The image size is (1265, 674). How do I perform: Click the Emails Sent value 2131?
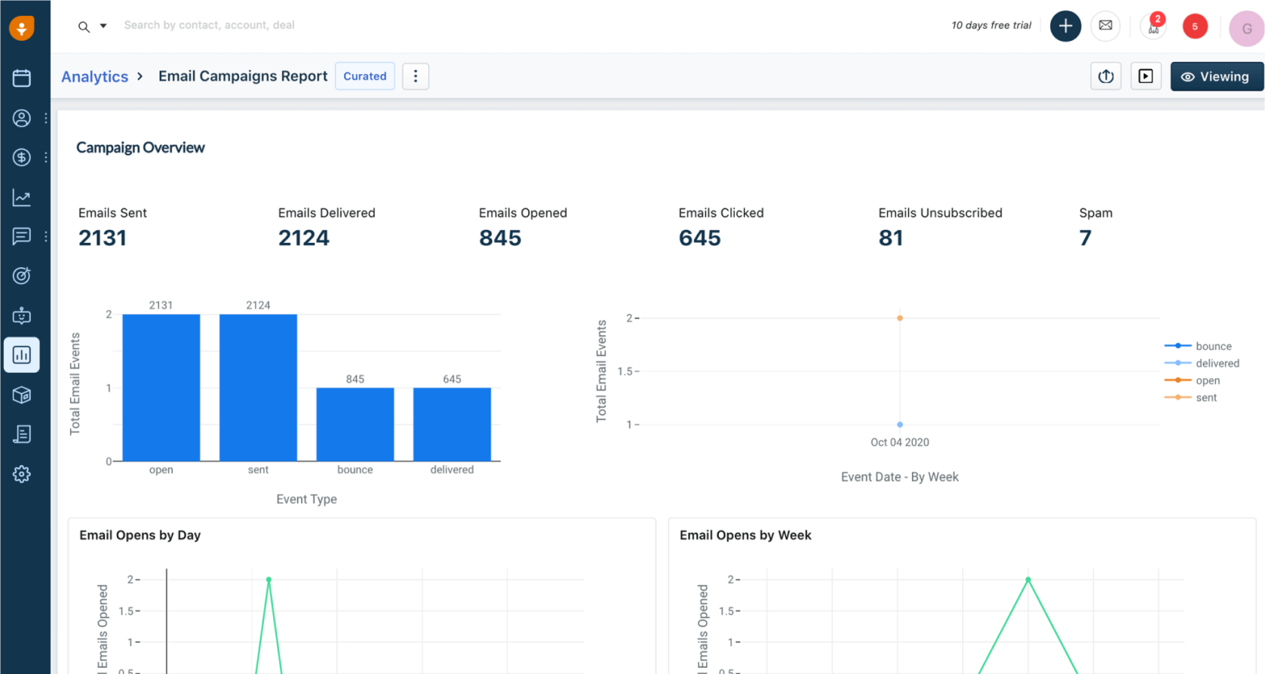(x=103, y=238)
